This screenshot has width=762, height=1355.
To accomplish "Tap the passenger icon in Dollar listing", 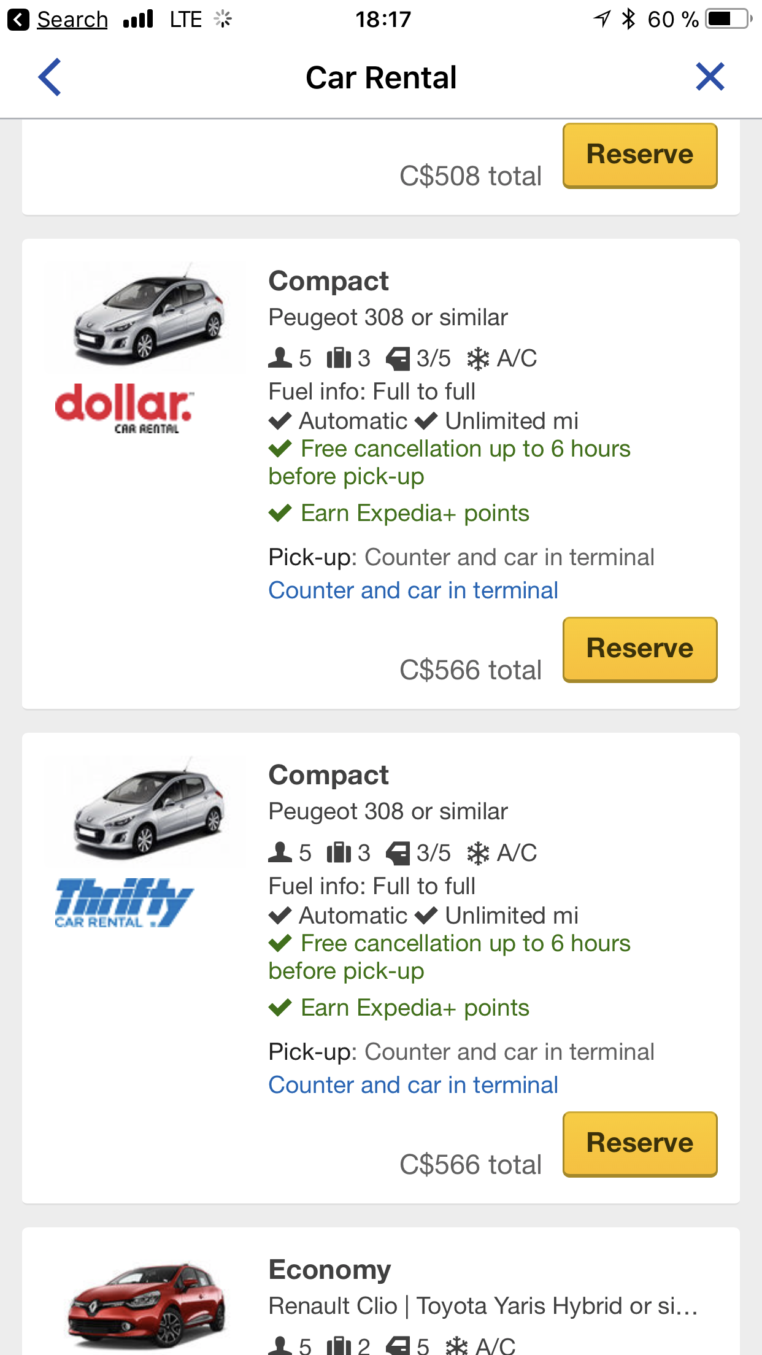I will pyautogui.click(x=280, y=358).
